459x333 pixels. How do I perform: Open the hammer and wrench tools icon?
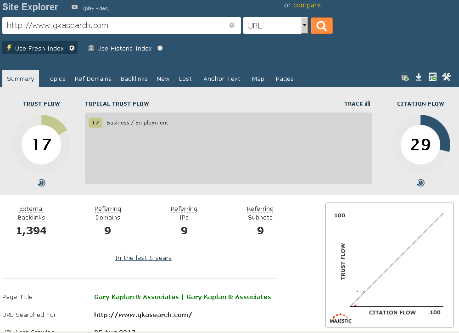(x=447, y=77)
